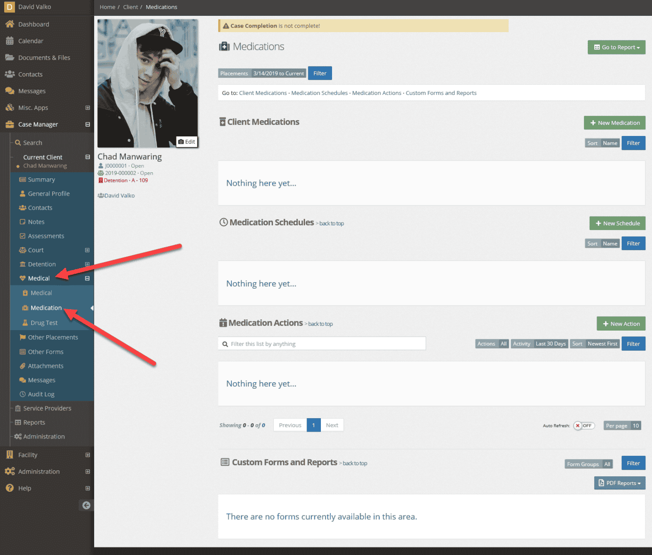Click the New Schedule button
The height and width of the screenshot is (555, 652).
(618, 223)
